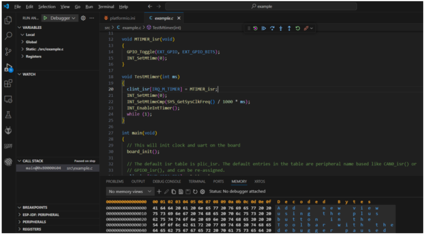Open the PlatformIO alien icon view
The image size is (424, 234).
click(x=8, y=131)
